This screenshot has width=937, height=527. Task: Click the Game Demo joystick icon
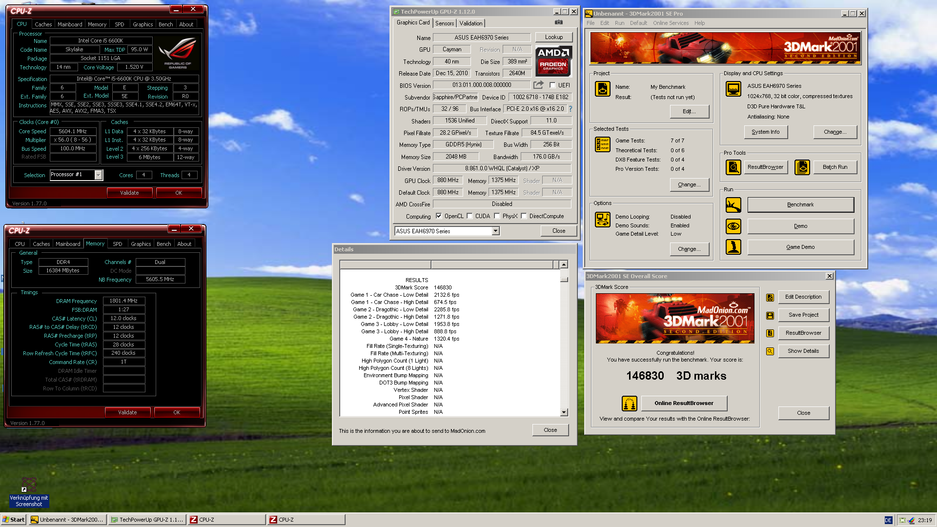733,247
